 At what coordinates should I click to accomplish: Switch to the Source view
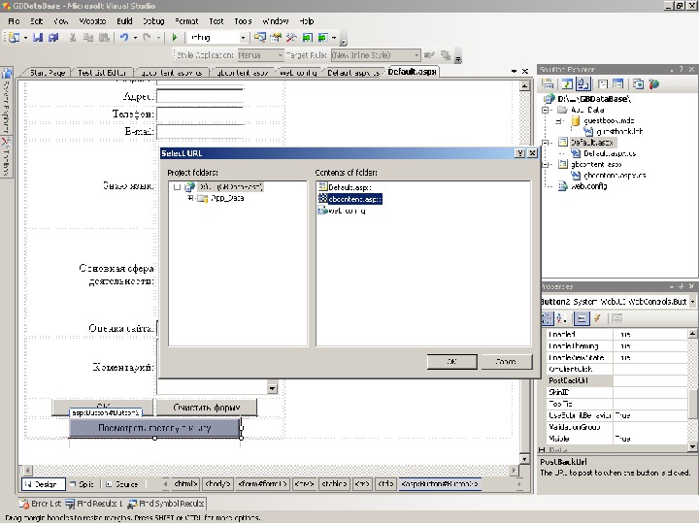pyautogui.click(x=121, y=483)
